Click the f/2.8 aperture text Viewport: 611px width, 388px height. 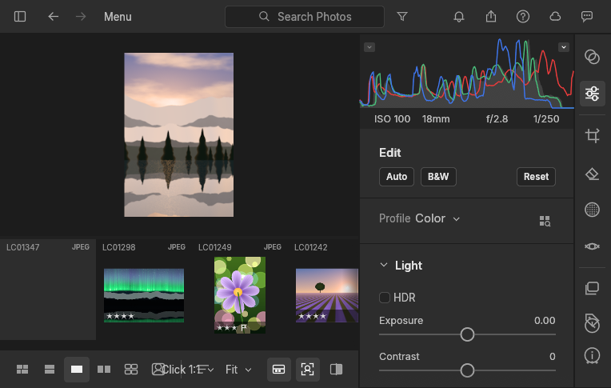(497, 119)
